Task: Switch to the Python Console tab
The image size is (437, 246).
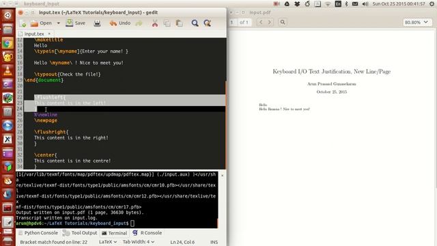Action: (38, 233)
